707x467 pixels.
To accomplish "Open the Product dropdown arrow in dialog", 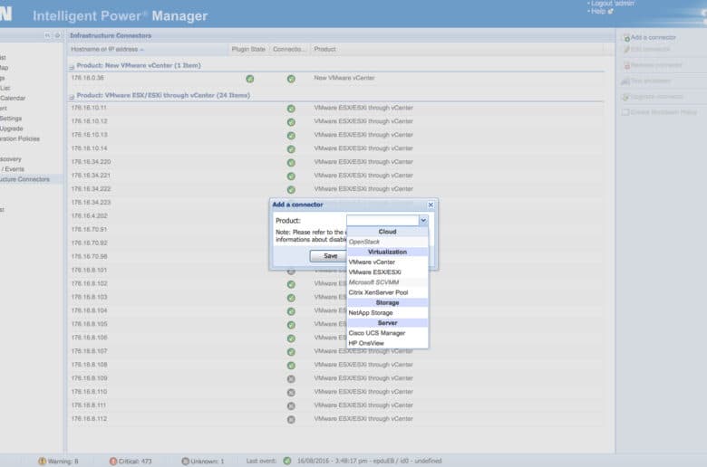I will tap(423, 220).
